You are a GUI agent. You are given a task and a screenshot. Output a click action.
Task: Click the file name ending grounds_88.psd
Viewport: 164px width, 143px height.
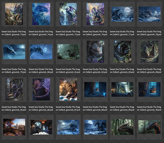(x=95, y=108)
